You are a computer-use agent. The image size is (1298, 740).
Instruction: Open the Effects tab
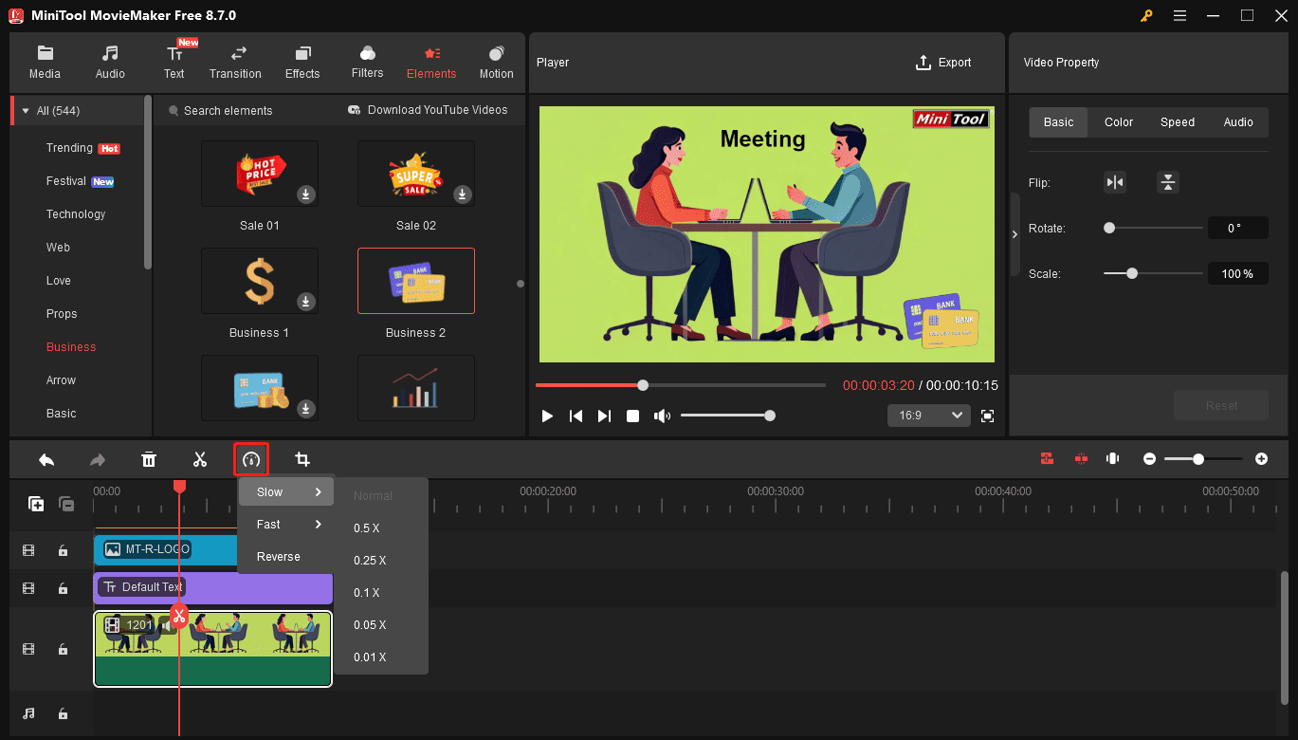click(302, 63)
